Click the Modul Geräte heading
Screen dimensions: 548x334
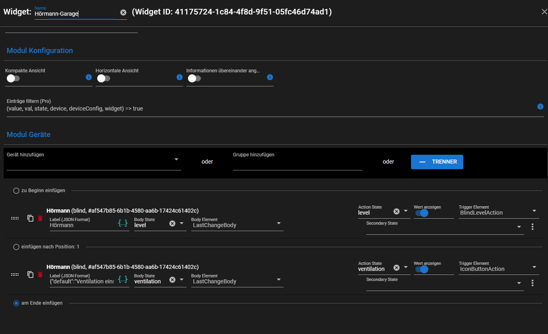click(x=29, y=135)
